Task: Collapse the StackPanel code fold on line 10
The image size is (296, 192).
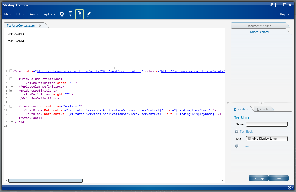Action: (x=11, y=106)
